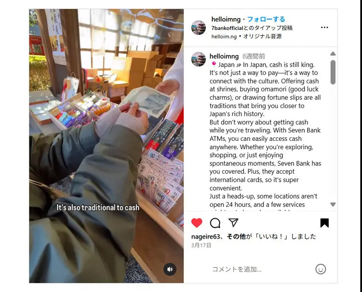Click the scroll down arrow in caption
The width and height of the screenshot is (362, 292).
coord(333,204)
